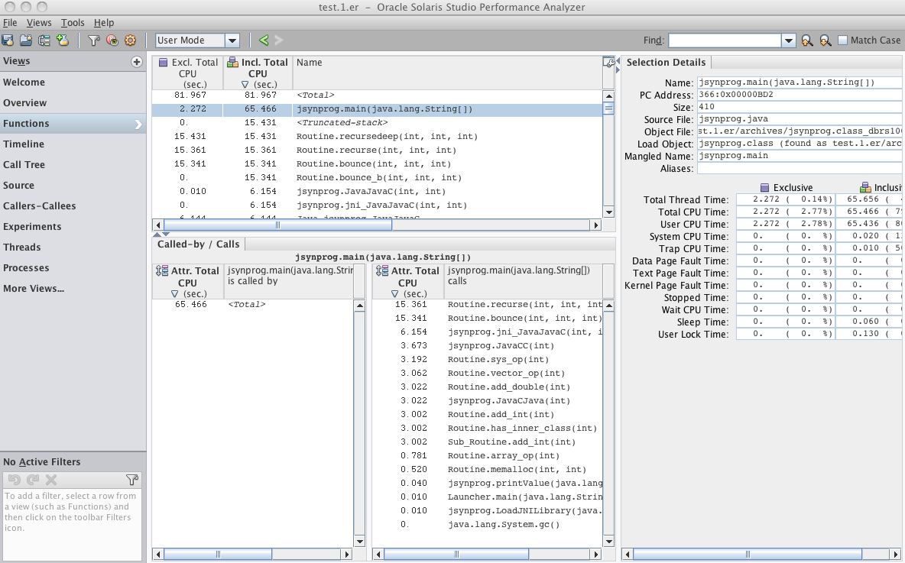Select Routine.sys_op(int) in calls list
This screenshot has height=563, width=905.
tap(487, 359)
